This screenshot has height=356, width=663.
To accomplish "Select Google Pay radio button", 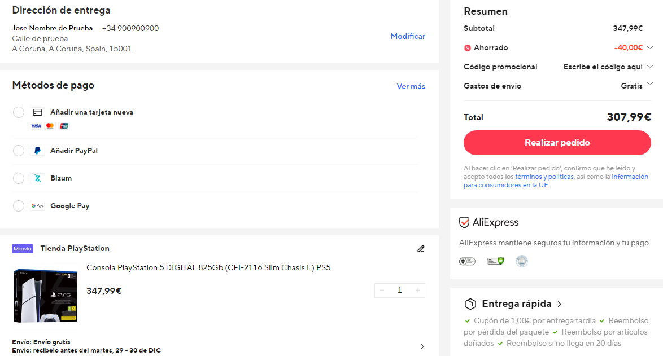I will click(x=19, y=206).
